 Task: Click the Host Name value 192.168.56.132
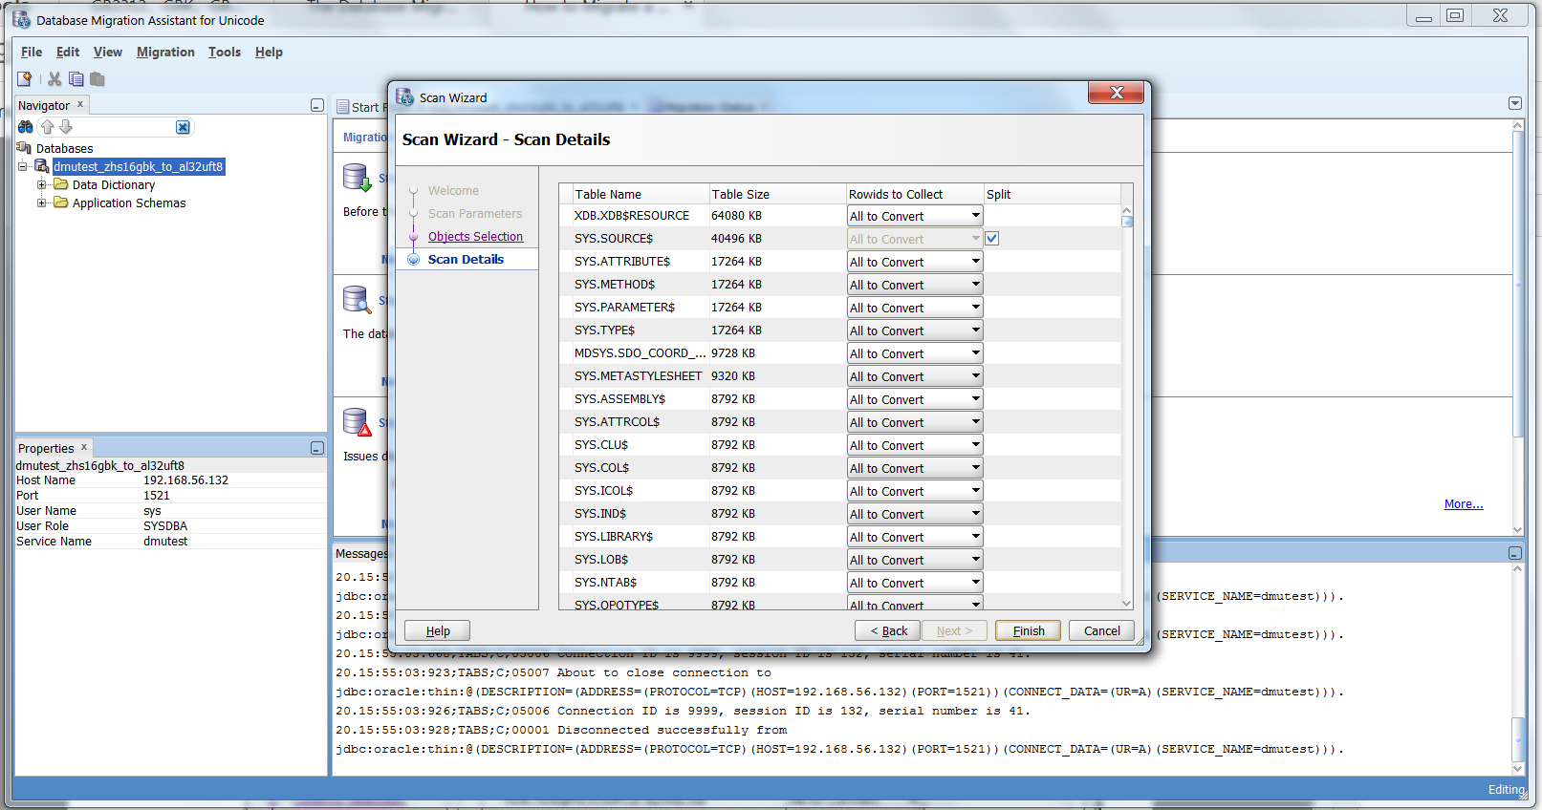[185, 480]
